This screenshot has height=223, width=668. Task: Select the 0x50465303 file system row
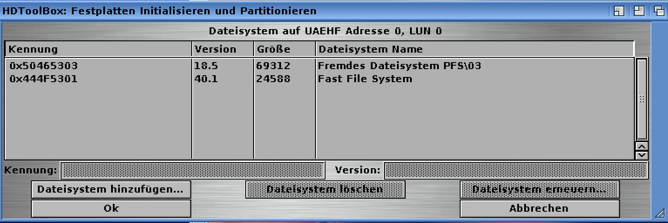click(319, 66)
